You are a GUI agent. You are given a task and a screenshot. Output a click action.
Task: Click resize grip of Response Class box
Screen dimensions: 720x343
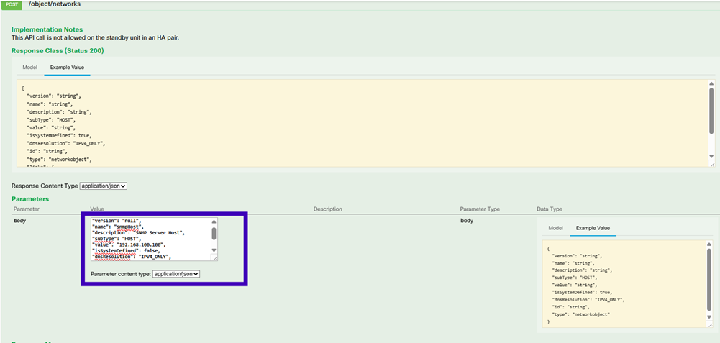coord(711,164)
